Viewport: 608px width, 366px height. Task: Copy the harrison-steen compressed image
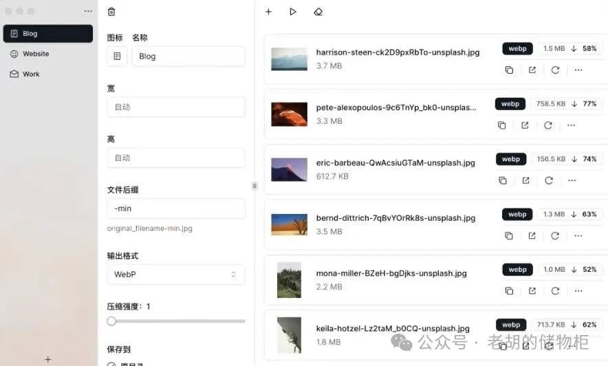tap(509, 69)
